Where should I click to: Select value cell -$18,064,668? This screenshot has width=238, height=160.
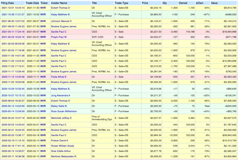[x=223, y=32]
